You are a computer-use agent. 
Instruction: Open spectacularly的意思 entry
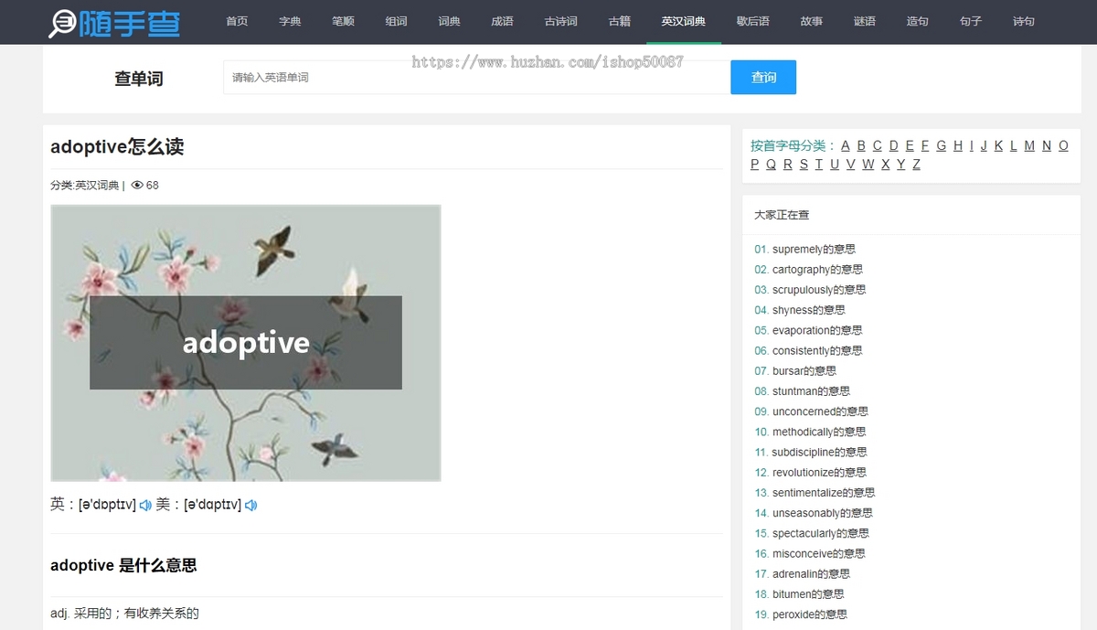coord(821,533)
